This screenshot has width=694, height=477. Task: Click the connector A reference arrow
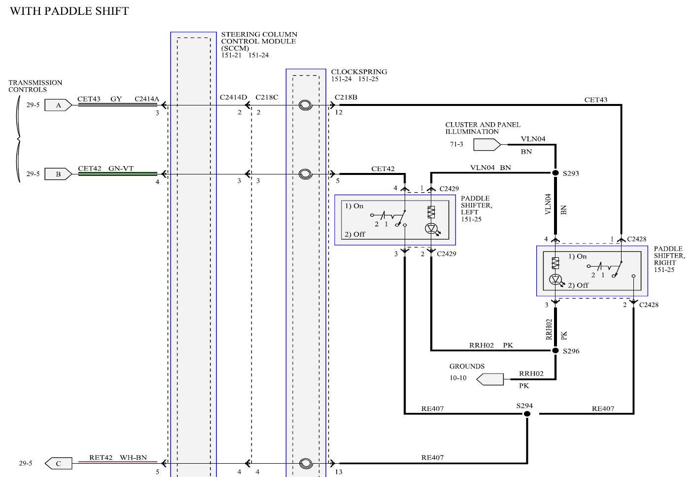point(58,105)
